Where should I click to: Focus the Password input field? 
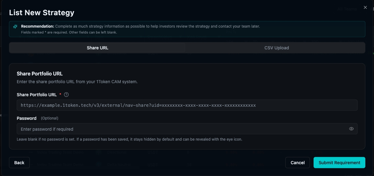click(187, 129)
